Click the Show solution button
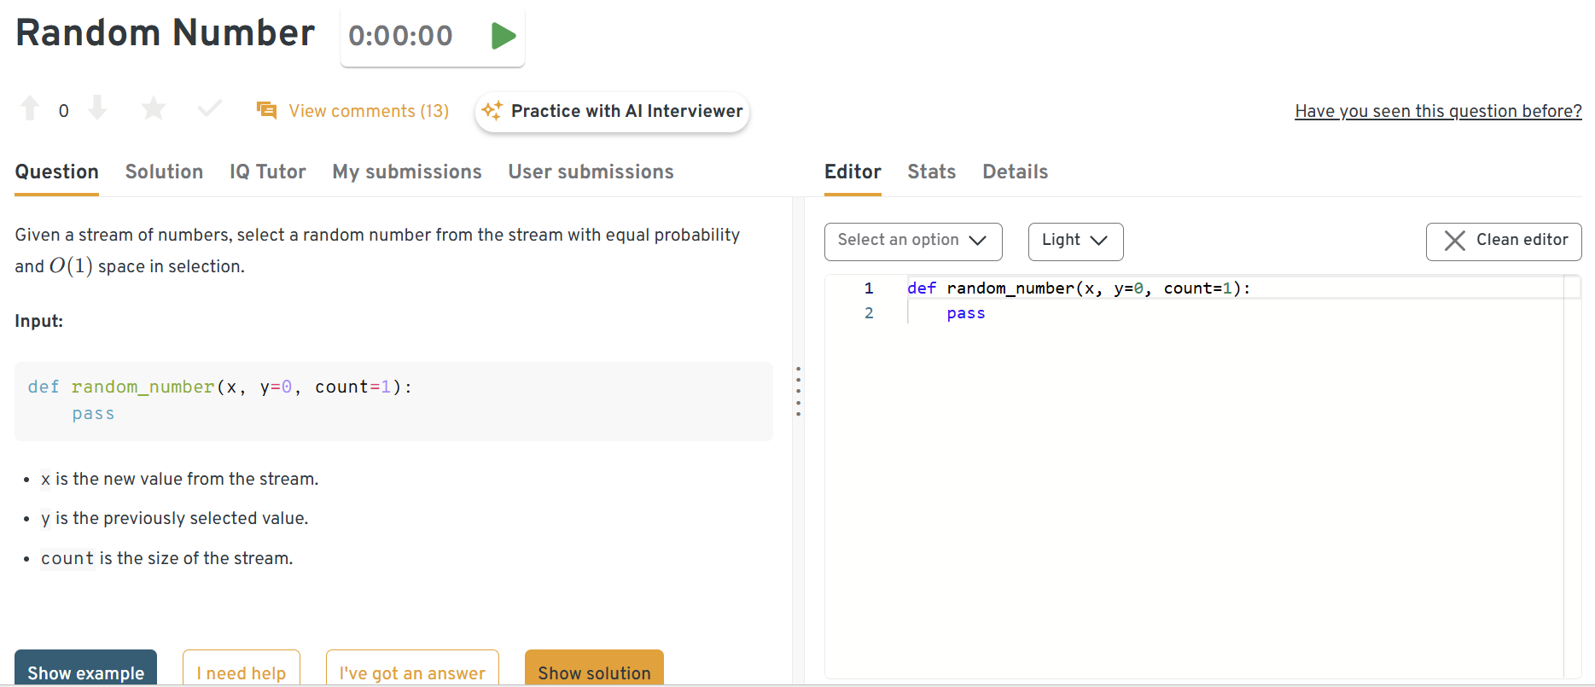The width and height of the screenshot is (1595, 687). [x=594, y=671]
